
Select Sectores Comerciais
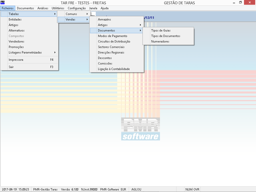(x=116, y=47)
